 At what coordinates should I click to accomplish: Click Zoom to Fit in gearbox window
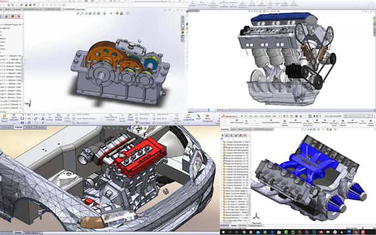pos(78,13)
